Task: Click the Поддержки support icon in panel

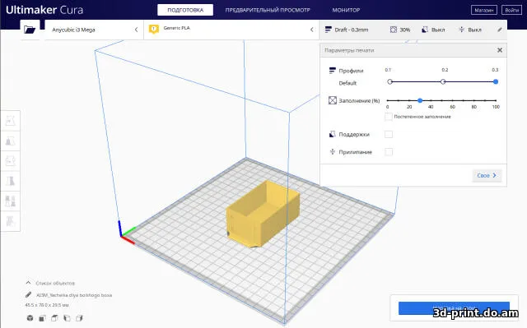Action: 333,134
